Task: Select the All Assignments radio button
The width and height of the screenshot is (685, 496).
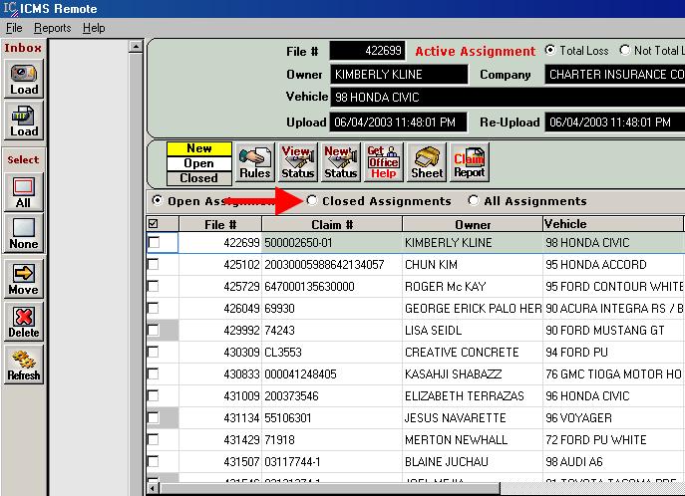Action: pos(474,201)
